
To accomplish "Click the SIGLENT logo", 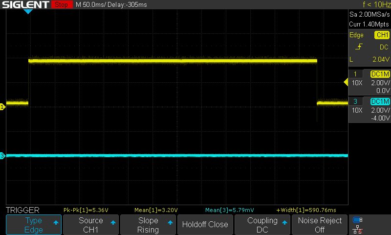I will click(x=25, y=5).
